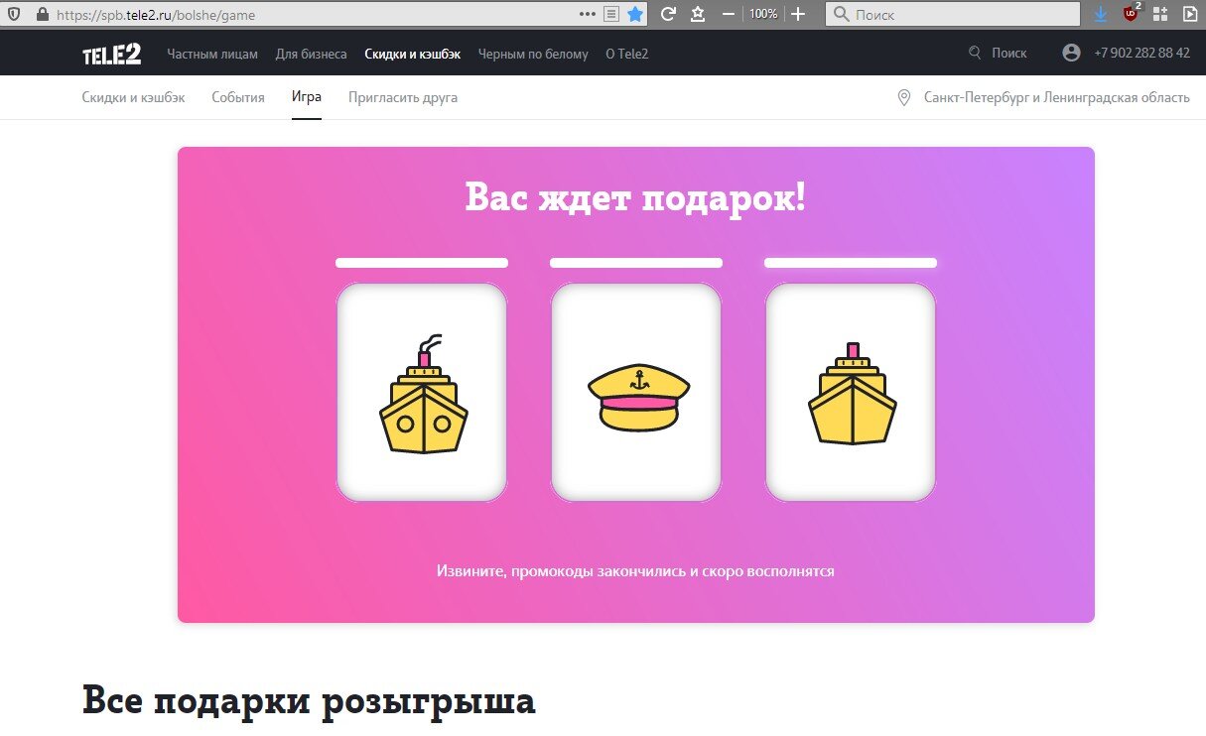Switch to the События tab
This screenshot has width=1206, height=736.
238,97
